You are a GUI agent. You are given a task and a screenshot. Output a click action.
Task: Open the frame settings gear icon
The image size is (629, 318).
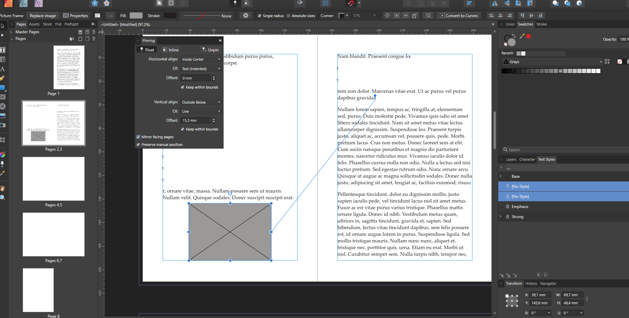pyautogui.click(x=246, y=15)
